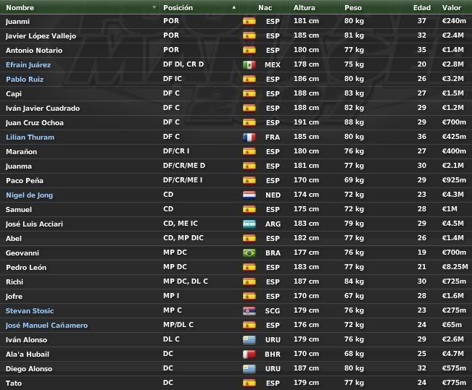Screen dimensions: 472x390
Task: Select the player name Juanmi
Action: 17,22
